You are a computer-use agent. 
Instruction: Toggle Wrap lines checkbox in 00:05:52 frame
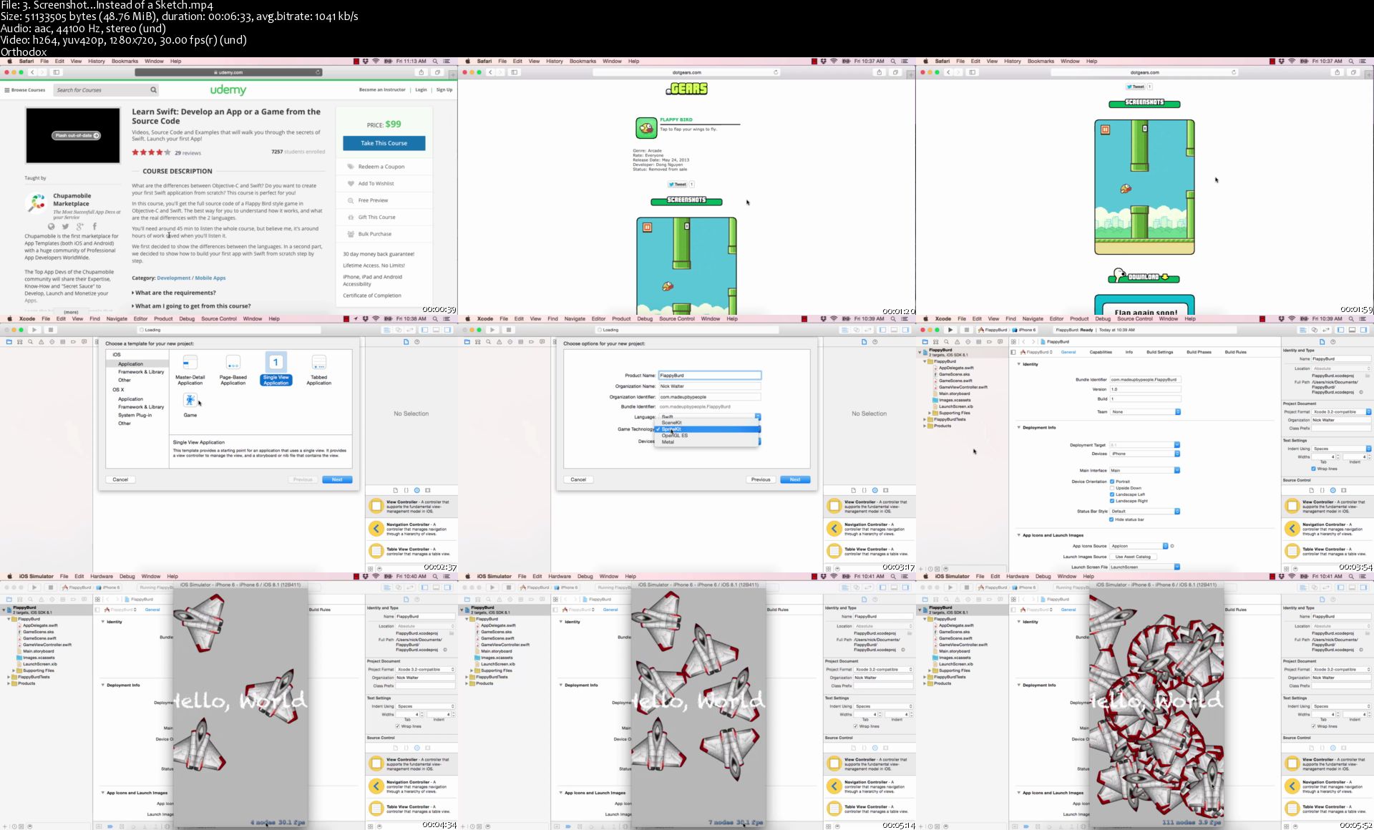(1313, 726)
